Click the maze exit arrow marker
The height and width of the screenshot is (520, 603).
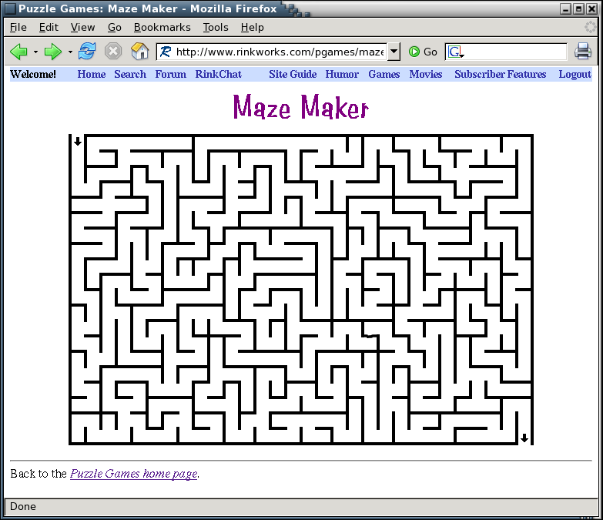coord(524,438)
